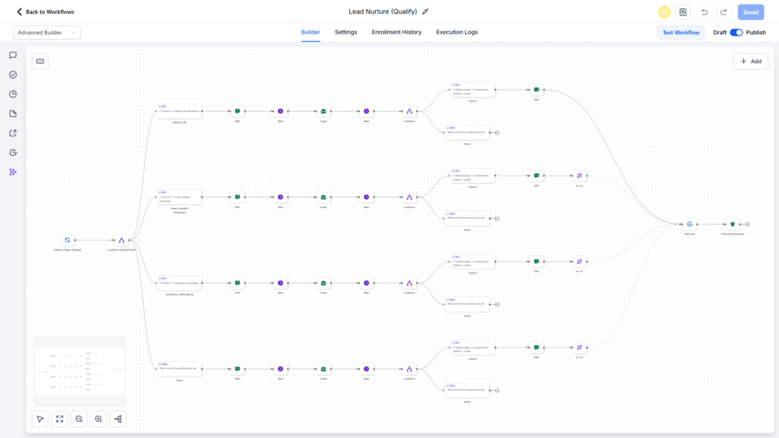Image resolution: width=779 pixels, height=438 pixels.
Task: Click the redo arrow icon
Action: [x=723, y=12]
